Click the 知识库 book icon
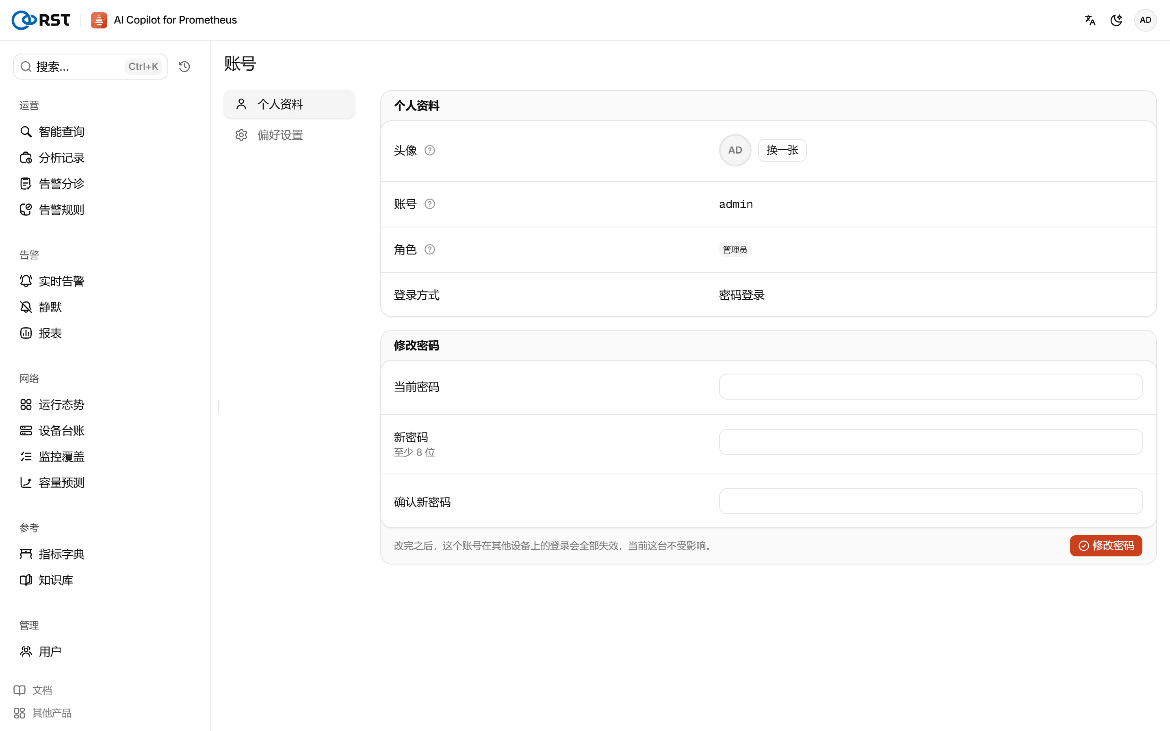The height and width of the screenshot is (731, 1170). pos(26,580)
